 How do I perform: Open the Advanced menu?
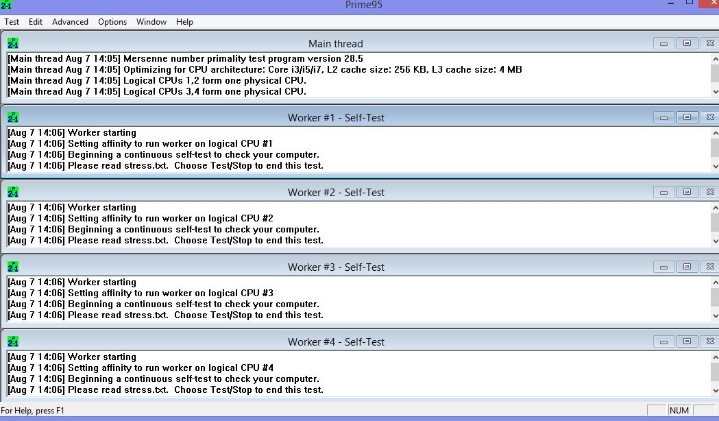pos(70,22)
